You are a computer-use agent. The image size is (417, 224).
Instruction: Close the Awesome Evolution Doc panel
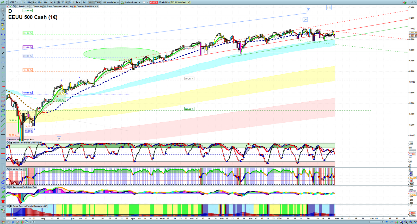click(8, 187)
